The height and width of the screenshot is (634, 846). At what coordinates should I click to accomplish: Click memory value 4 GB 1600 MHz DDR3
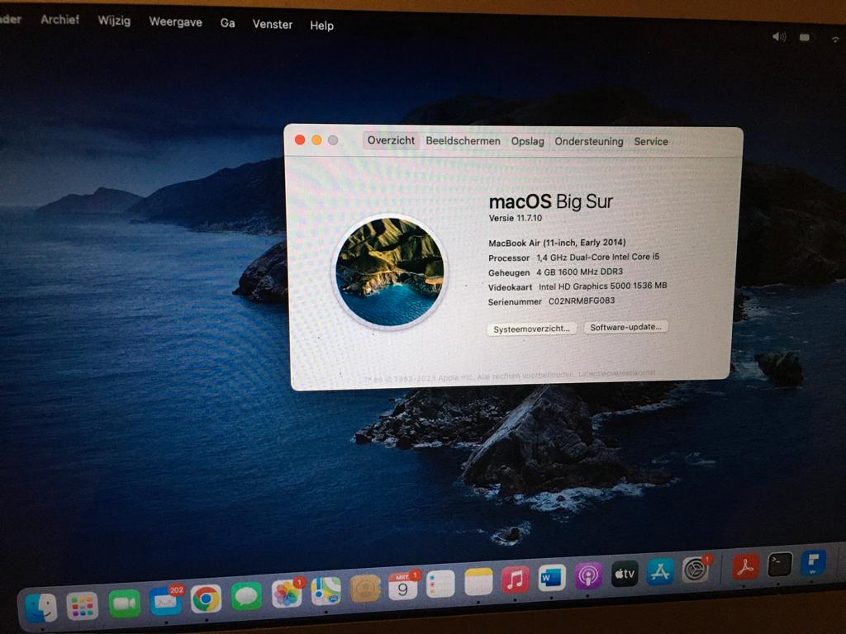[579, 272]
